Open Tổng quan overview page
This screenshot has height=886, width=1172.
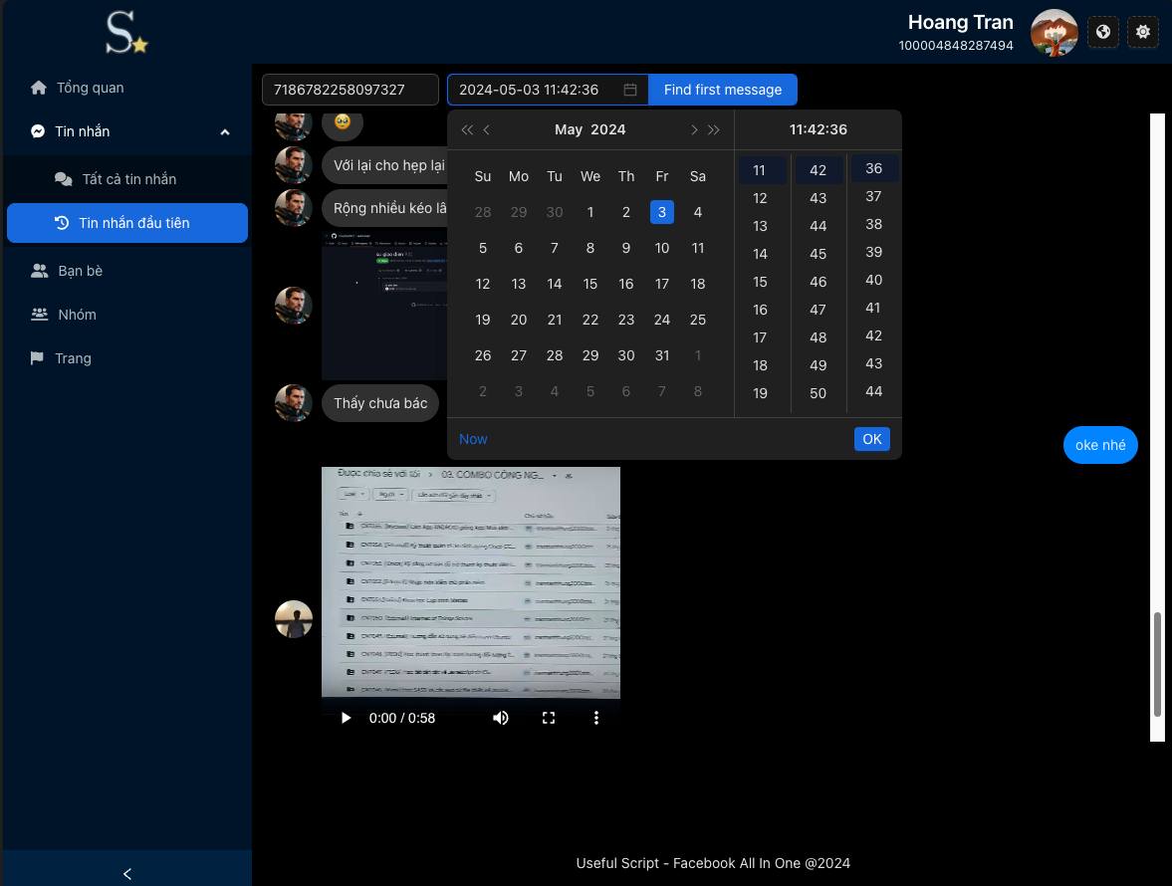[127, 88]
